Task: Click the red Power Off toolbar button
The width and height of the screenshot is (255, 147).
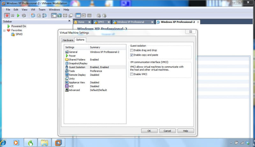Action: tap(7, 16)
